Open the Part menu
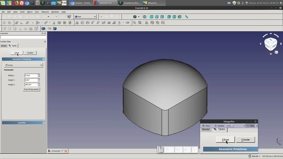The height and width of the screenshot is (159, 283). click(x=37, y=12)
